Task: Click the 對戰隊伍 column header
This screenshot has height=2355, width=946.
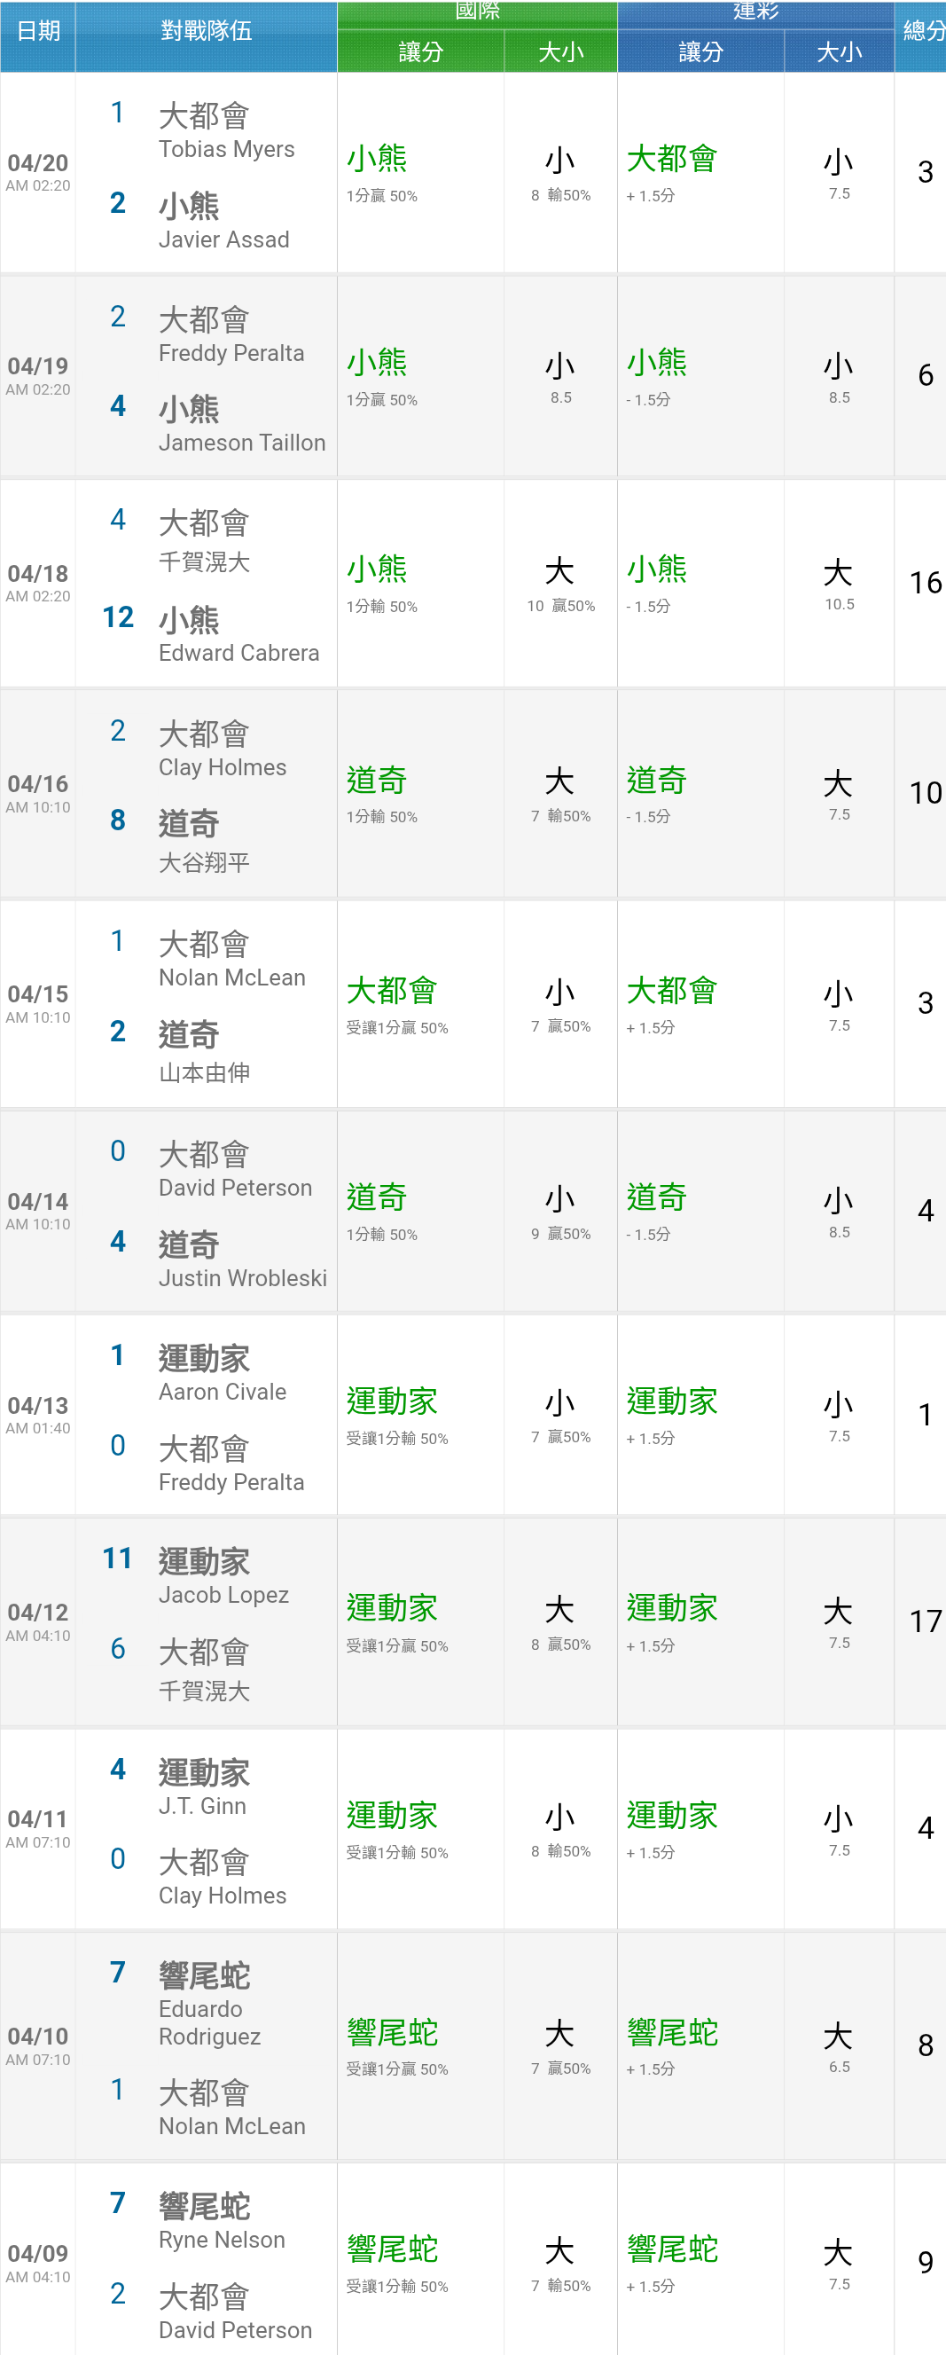Action: click(x=206, y=31)
